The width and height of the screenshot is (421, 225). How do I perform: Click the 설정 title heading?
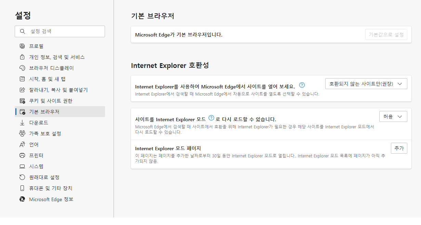click(23, 15)
